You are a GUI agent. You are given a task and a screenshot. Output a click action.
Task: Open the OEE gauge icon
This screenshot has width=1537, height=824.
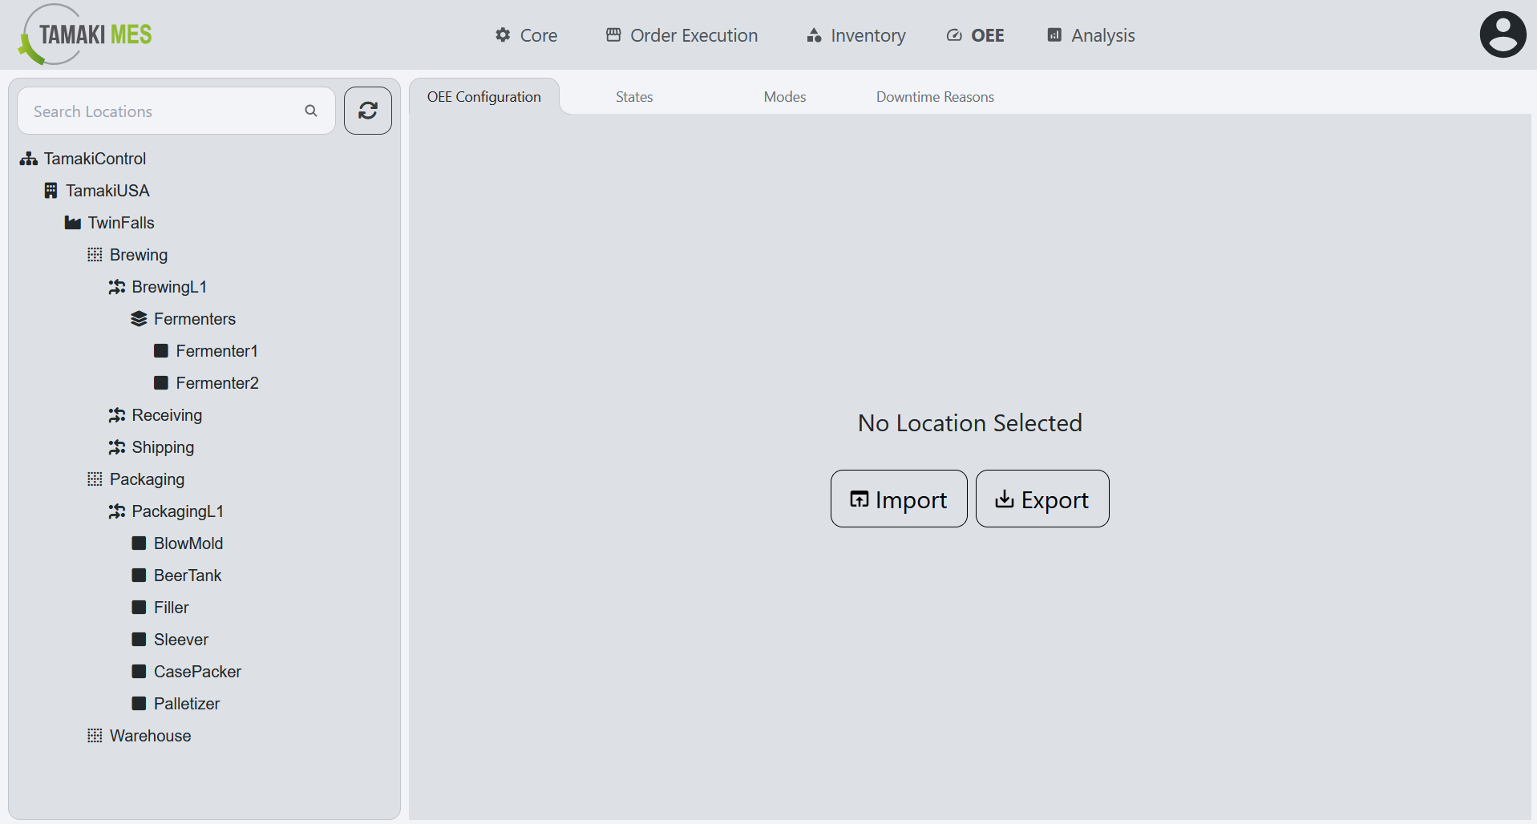click(x=953, y=34)
